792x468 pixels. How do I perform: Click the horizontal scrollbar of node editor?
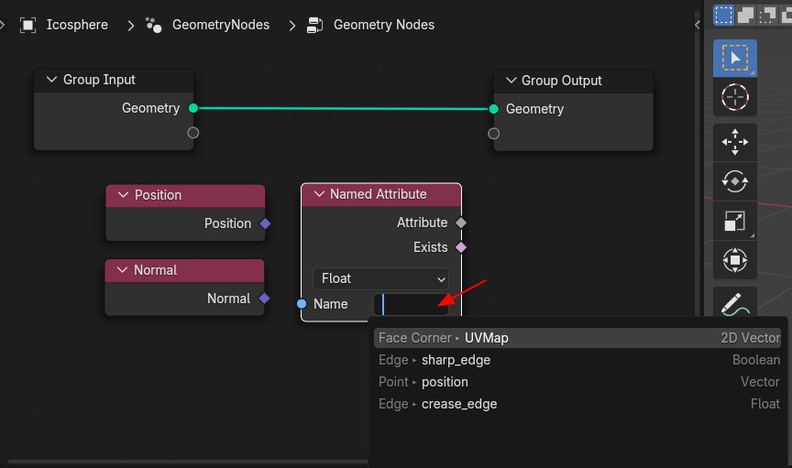tap(188, 462)
